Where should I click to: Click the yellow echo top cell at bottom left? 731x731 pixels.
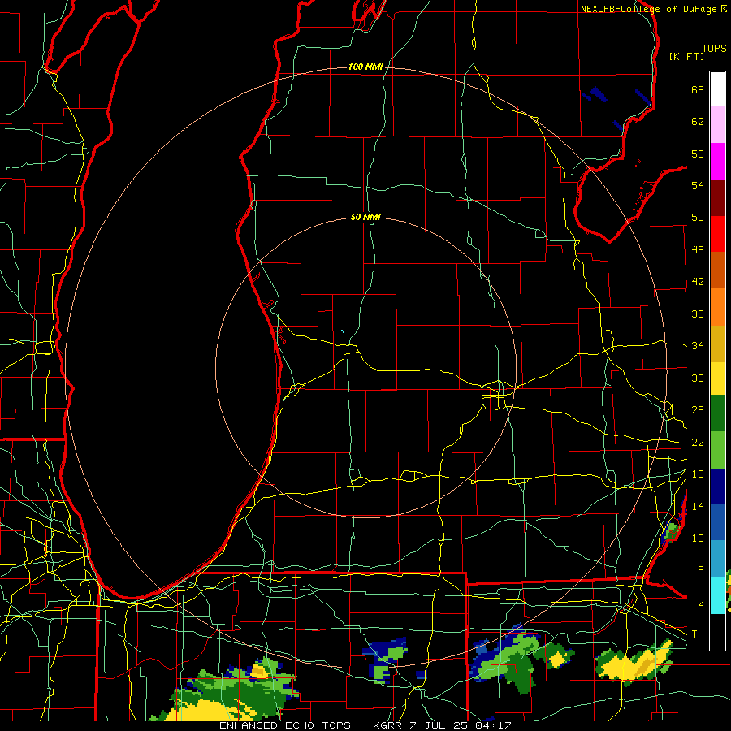point(210,710)
